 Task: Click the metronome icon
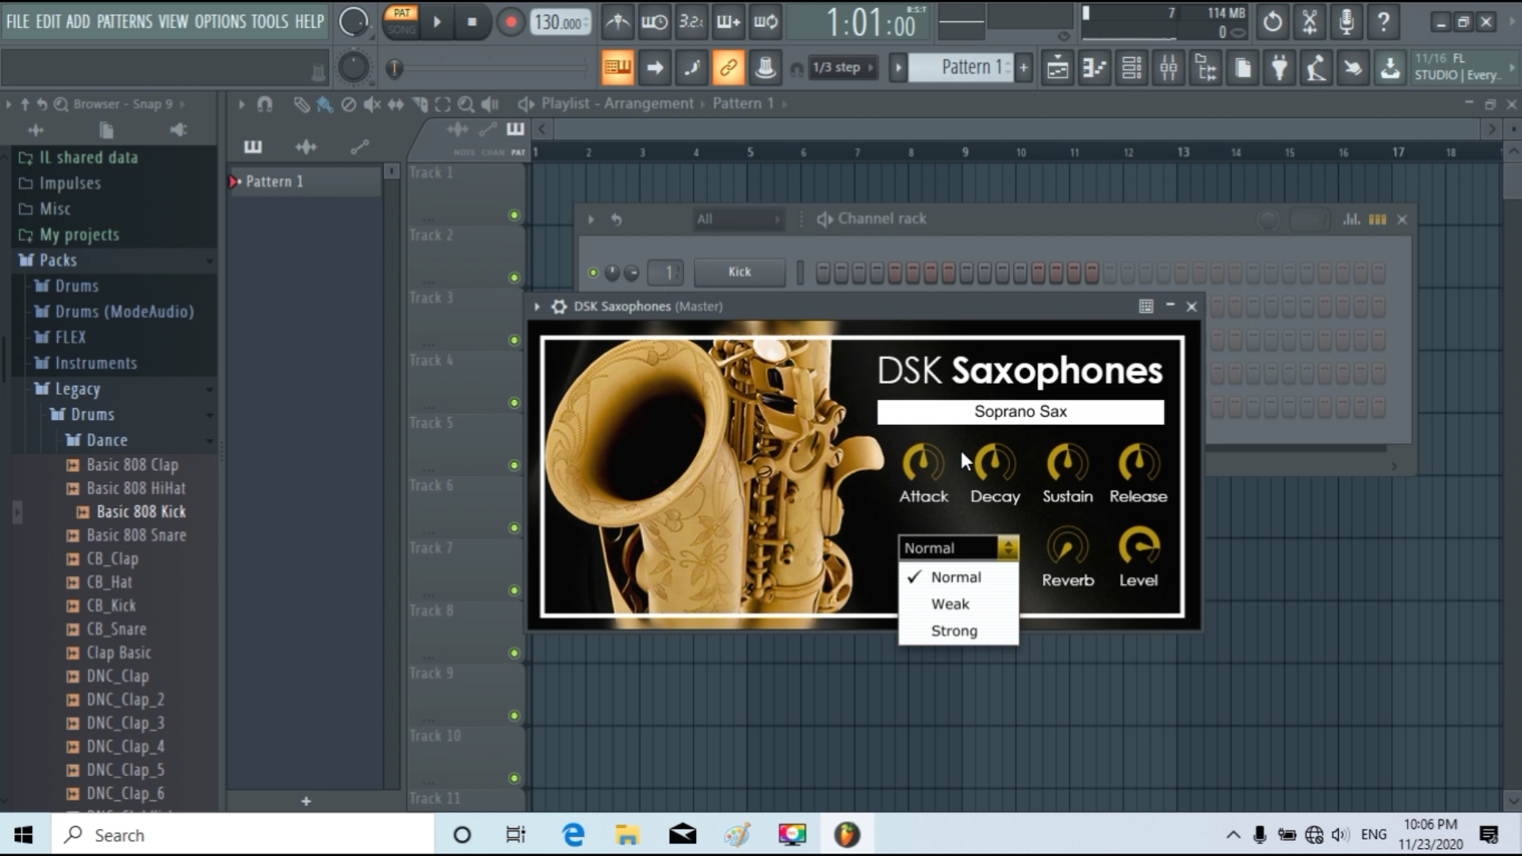point(618,22)
